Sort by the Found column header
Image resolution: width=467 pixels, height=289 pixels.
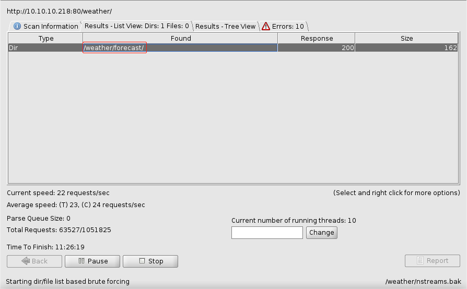tap(181, 39)
